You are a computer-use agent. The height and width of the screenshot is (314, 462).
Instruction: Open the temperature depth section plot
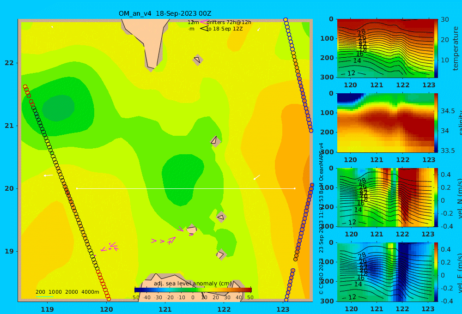[385, 48]
